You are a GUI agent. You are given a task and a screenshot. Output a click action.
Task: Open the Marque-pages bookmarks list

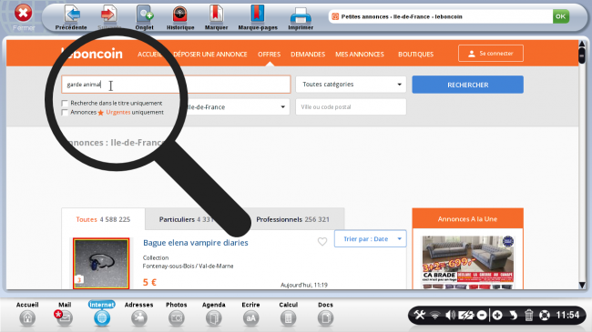pos(258,17)
